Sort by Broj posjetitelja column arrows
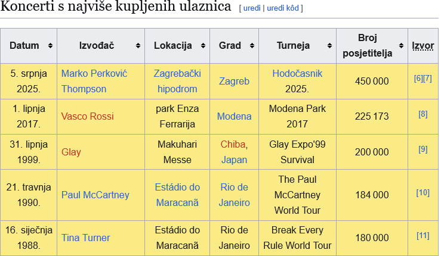Viewport: 441px width, 256px height. pyautogui.click(x=402, y=45)
